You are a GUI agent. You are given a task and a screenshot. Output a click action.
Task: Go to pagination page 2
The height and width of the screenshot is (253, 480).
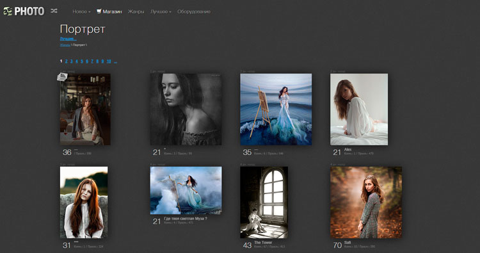[x=66, y=61]
